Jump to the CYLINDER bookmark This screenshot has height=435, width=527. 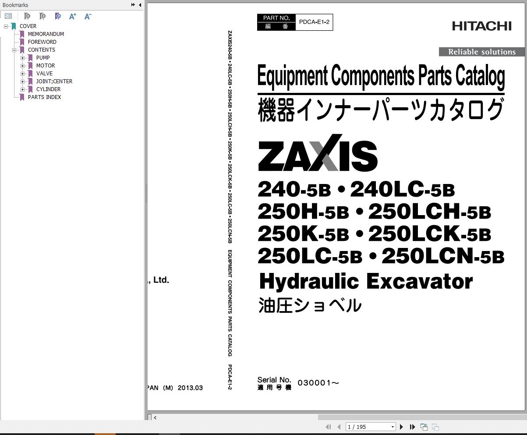tap(48, 89)
